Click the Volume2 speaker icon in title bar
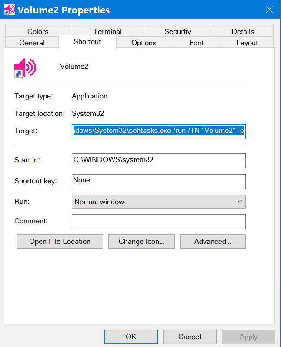 (x=10, y=10)
